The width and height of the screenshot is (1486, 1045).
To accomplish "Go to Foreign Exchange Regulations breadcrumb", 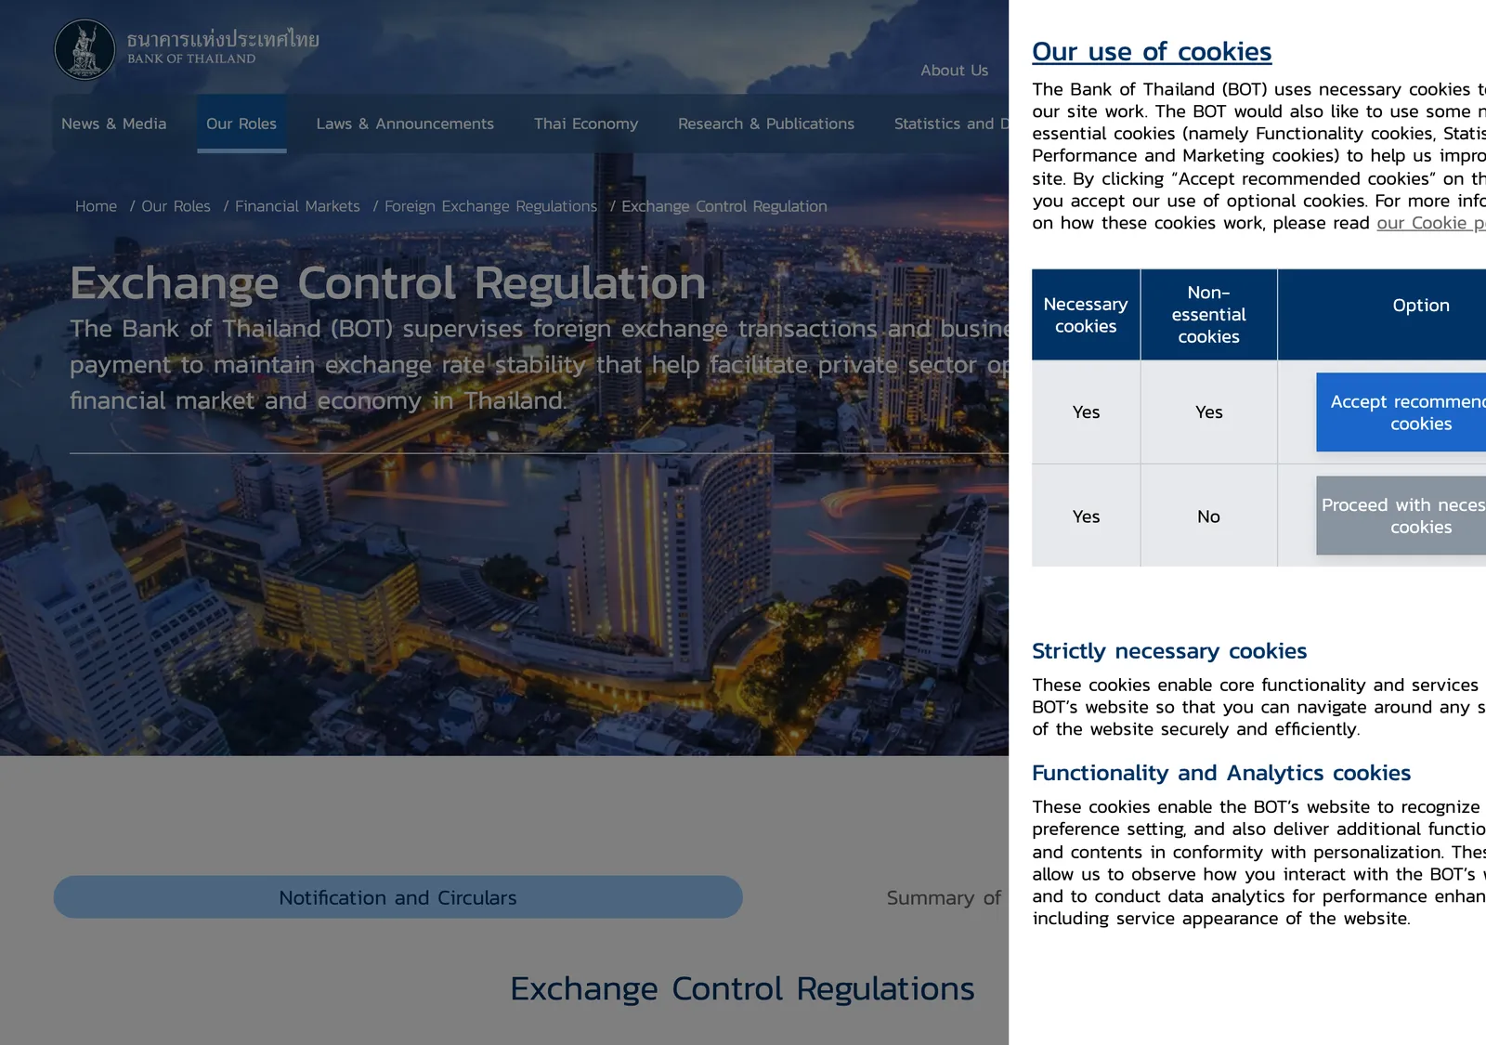I will click(x=490, y=206).
